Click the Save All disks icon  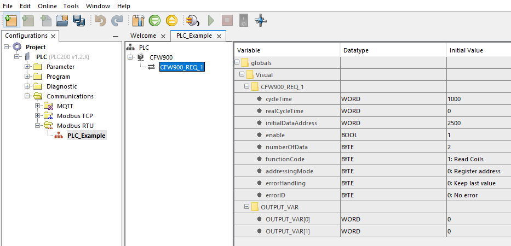(x=78, y=21)
